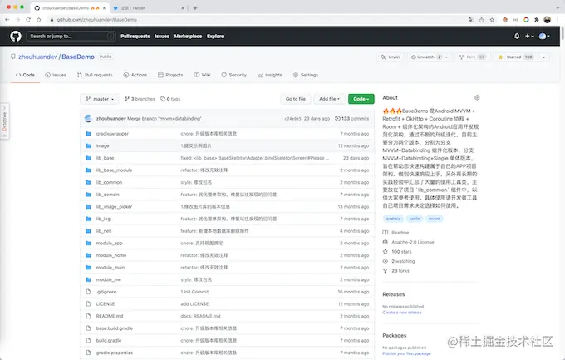565x360 pixels.
Task: Open the profile avatar menu
Action: click(544, 36)
